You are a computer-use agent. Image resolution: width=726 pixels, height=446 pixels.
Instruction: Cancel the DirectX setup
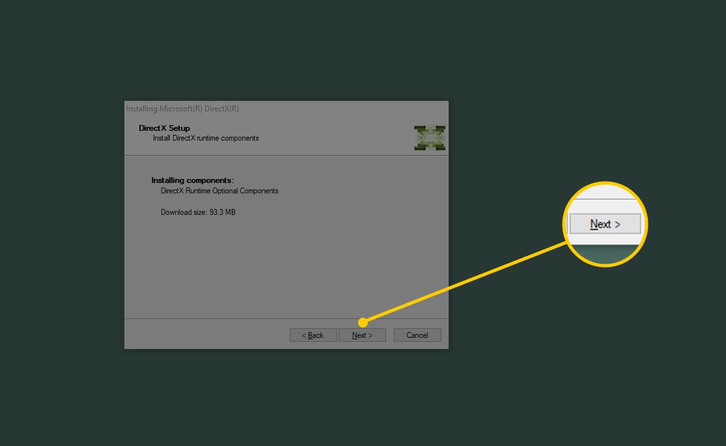[417, 335]
